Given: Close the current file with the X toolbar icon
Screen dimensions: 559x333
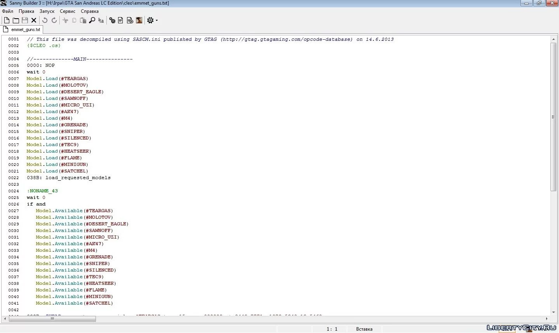Looking at the screenshot, I should point(34,20).
